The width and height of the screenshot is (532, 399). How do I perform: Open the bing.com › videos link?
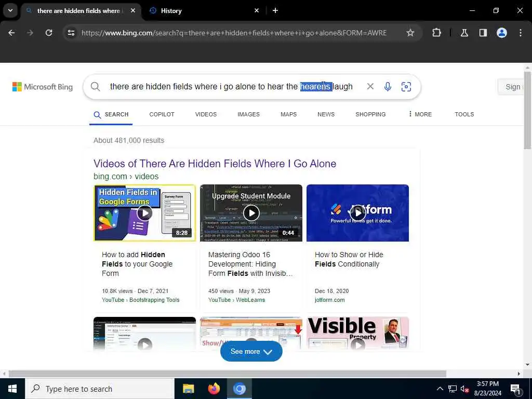[126, 177]
